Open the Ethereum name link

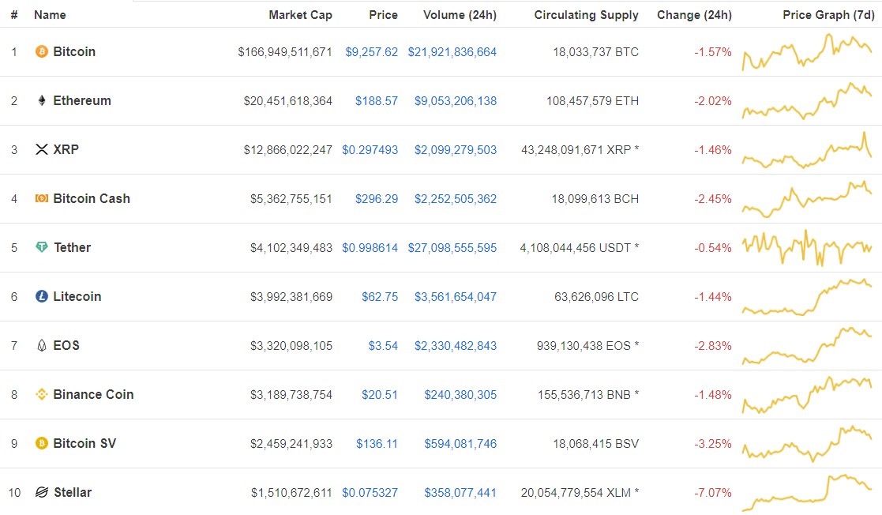pos(82,101)
